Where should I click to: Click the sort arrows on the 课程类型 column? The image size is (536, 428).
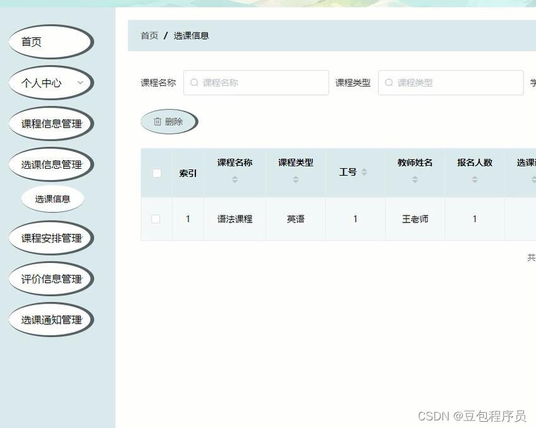point(295,179)
